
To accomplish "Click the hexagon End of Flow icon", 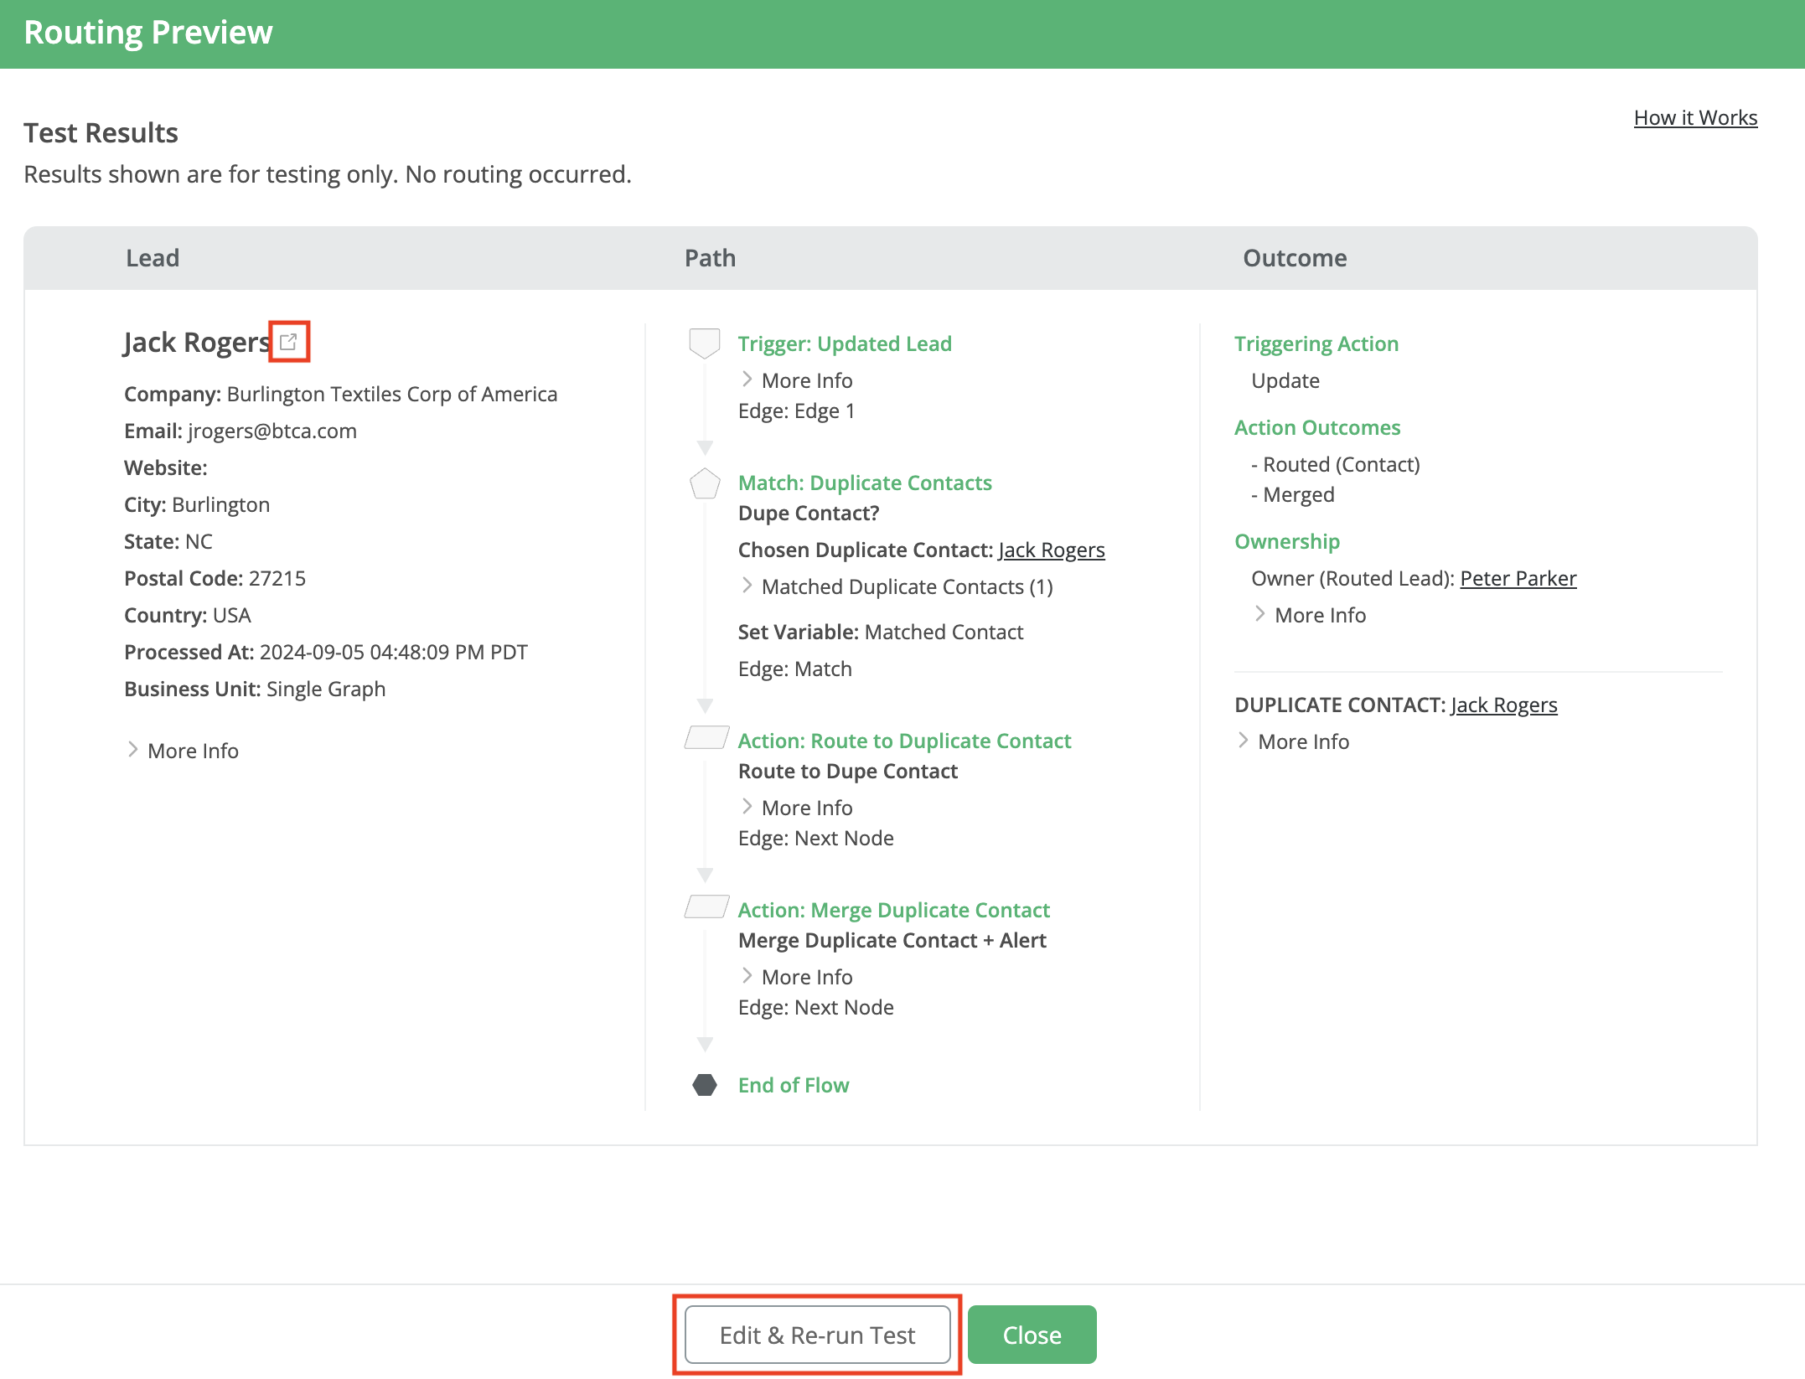I will (x=705, y=1085).
